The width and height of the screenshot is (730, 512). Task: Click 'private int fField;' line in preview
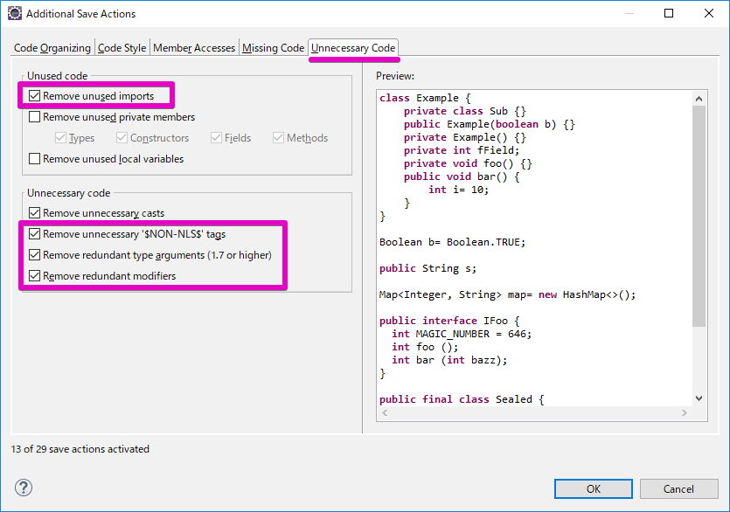[x=462, y=150]
